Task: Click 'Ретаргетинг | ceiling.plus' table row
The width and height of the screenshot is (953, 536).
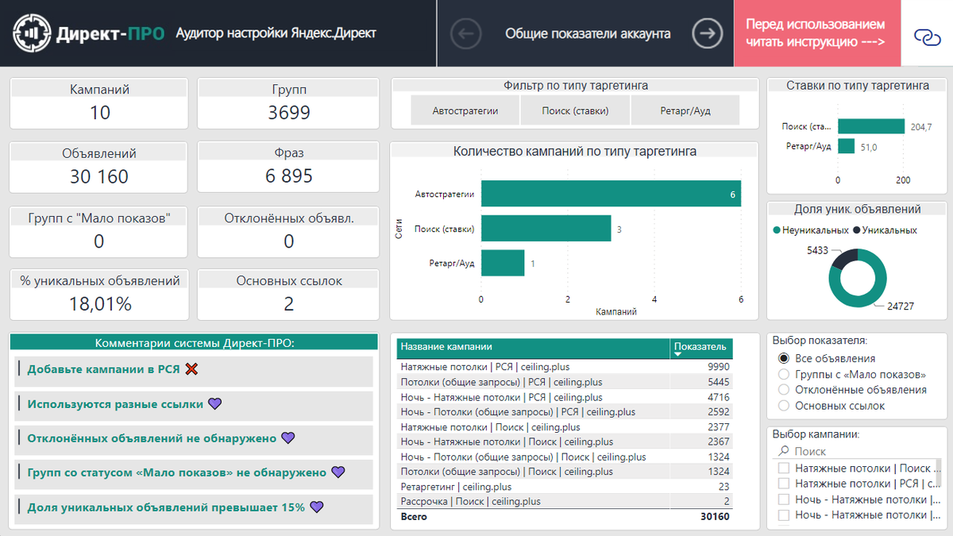Action: 564,487
